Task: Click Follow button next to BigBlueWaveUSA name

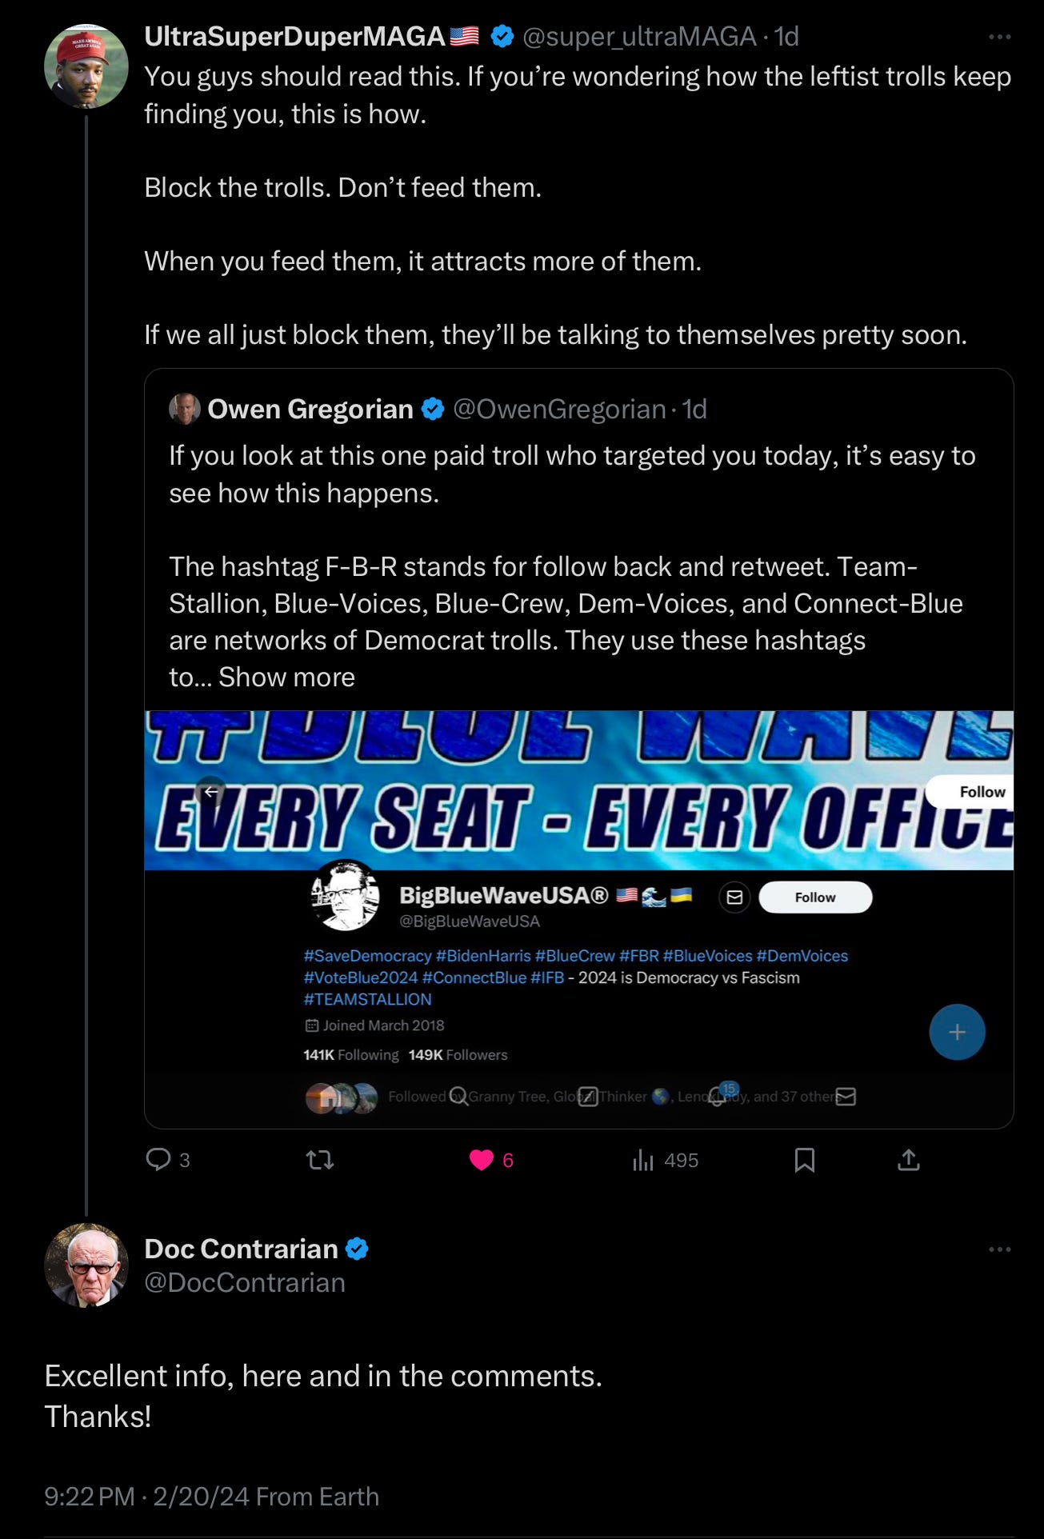Action: tap(815, 897)
